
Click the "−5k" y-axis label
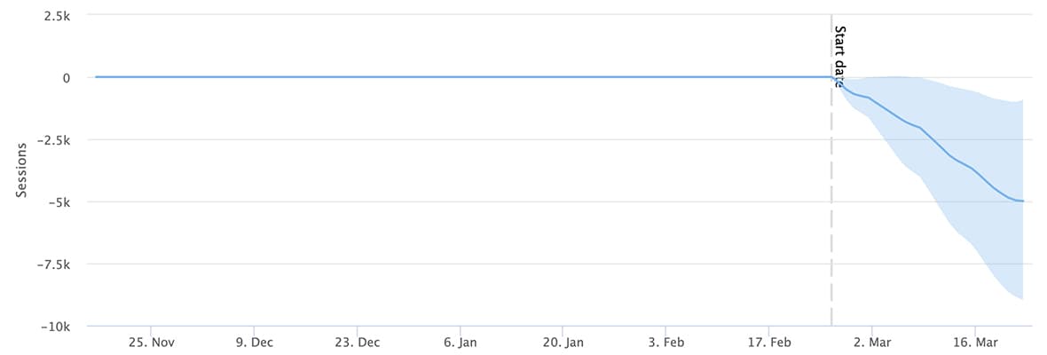pyautogui.click(x=58, y=202)
